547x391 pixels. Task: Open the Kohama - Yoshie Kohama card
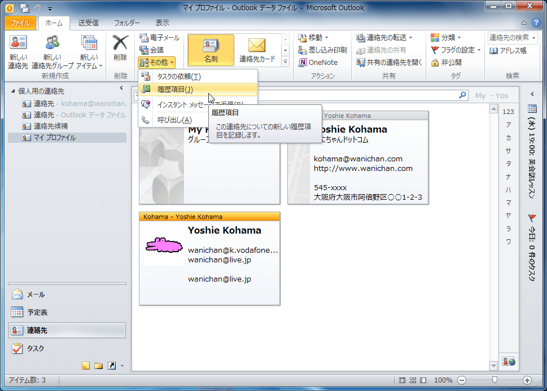pyautogui.click(x=209, y=258)
